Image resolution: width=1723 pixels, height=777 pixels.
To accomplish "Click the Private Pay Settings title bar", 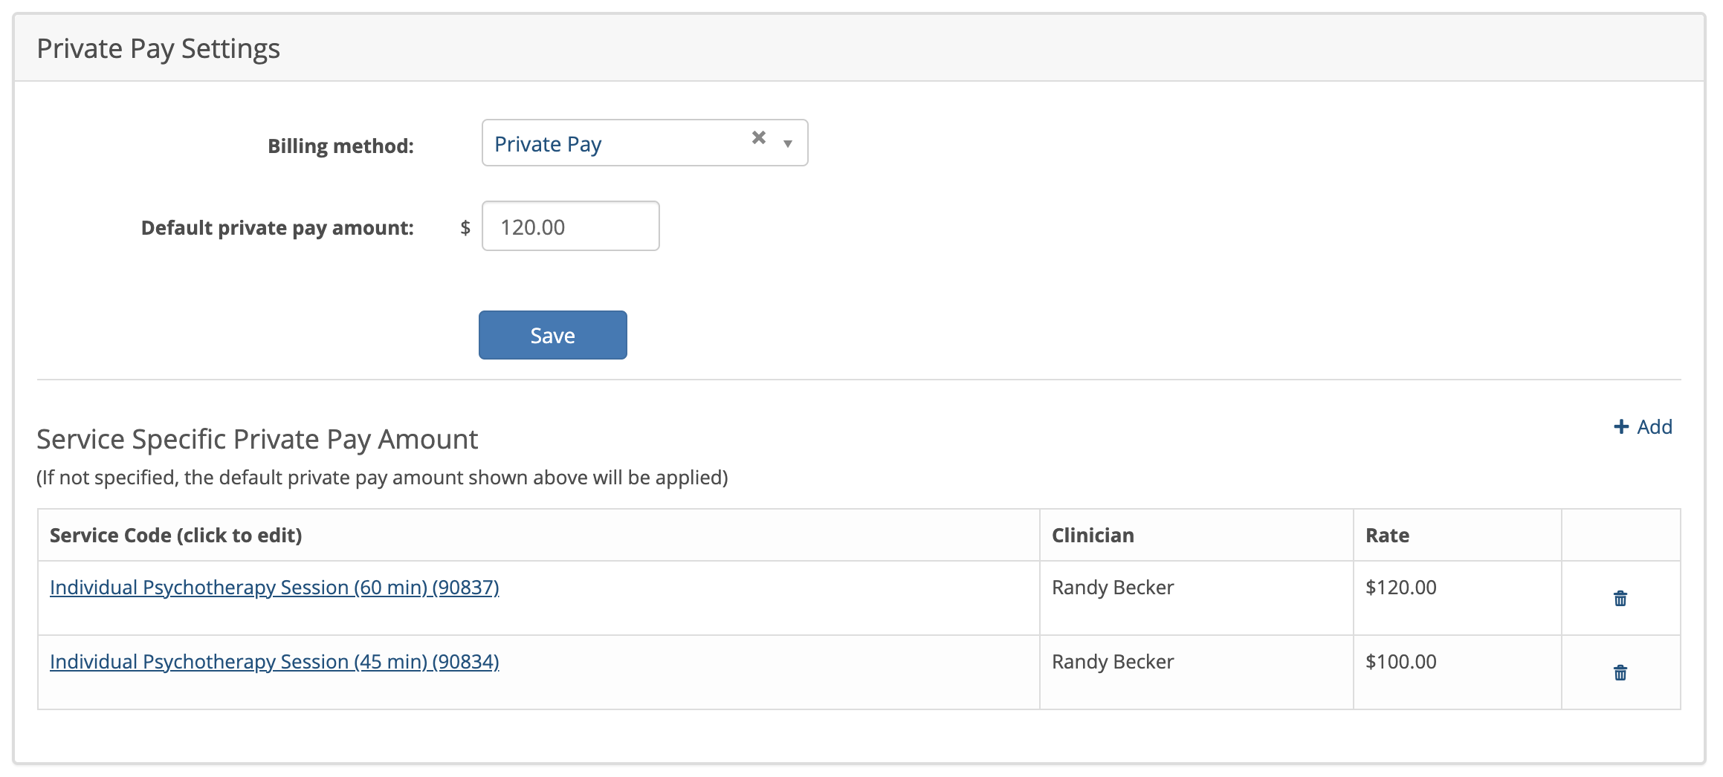I will [160, 48].
